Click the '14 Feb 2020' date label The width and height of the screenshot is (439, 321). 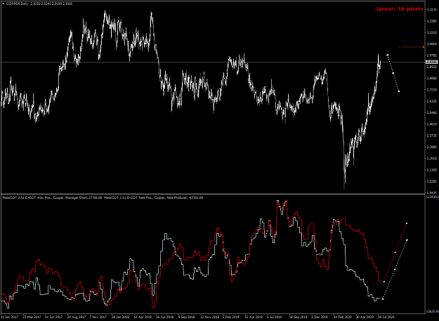pos(342,317)
